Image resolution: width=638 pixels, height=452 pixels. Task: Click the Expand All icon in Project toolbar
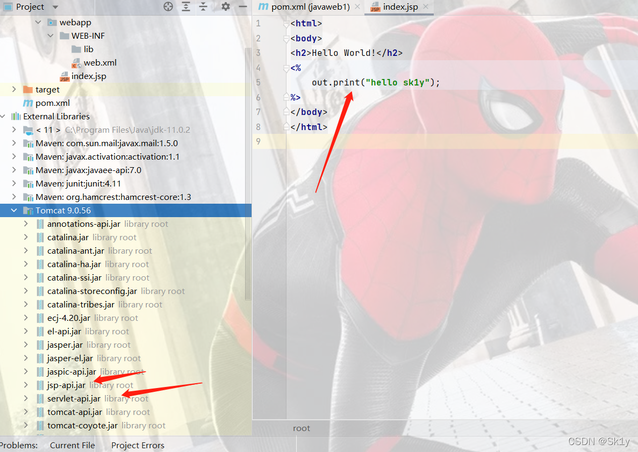click(x=186, y=6)
